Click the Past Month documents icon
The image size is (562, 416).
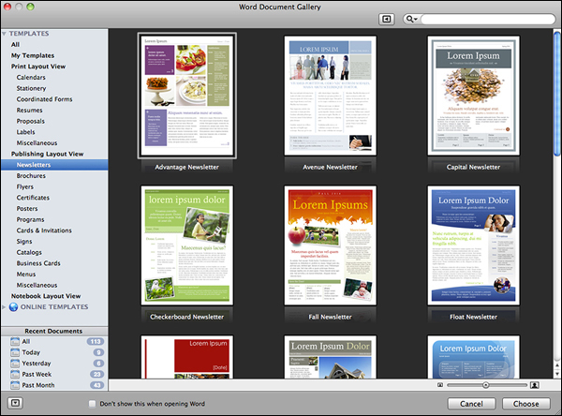[x=15, y=385]
